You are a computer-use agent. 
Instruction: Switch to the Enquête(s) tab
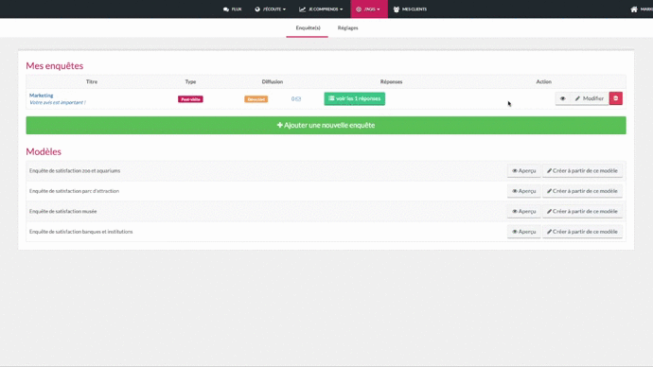pos(308,27)
